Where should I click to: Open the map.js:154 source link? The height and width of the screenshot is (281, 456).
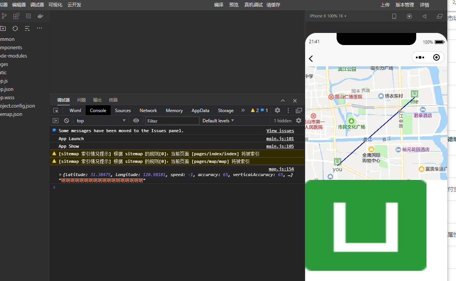(x=281, y=169)
